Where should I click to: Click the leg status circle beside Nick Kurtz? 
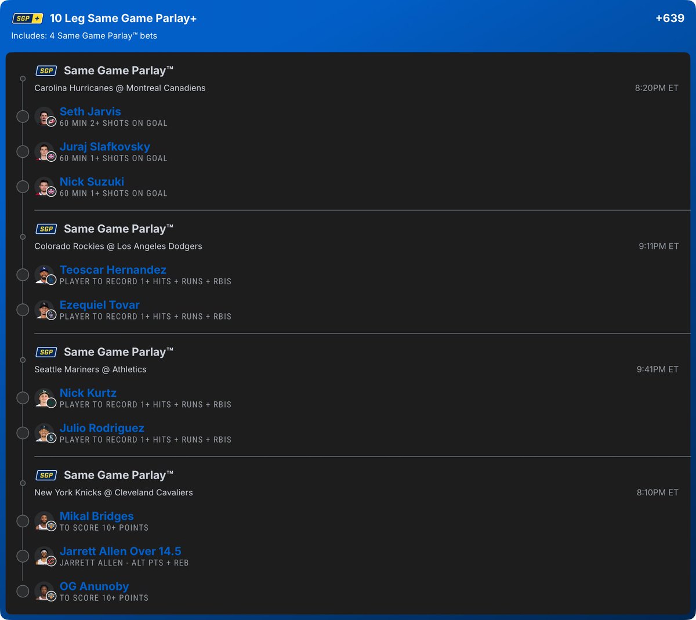tap(23, 398)
